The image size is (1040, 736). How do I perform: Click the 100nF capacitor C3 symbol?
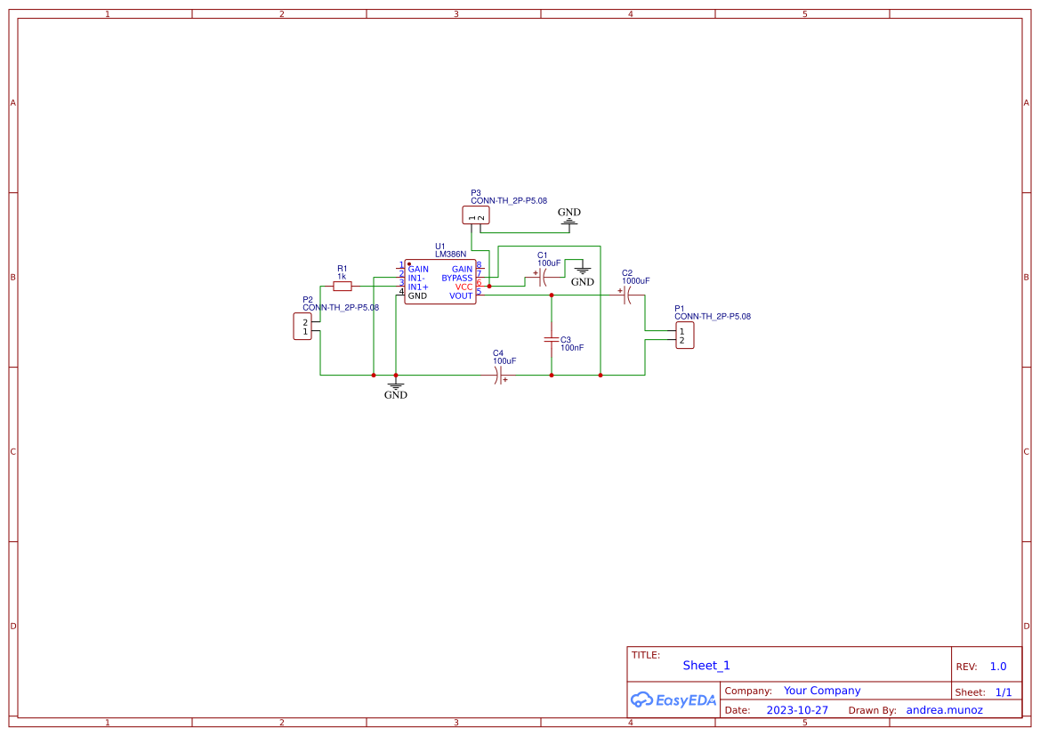coord(553,339)
